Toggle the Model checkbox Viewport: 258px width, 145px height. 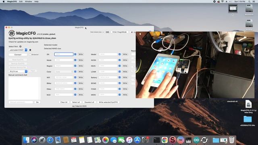click(120, 54)
